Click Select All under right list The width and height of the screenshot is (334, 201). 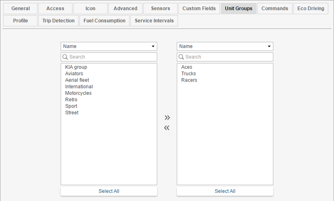click(225, 191)
